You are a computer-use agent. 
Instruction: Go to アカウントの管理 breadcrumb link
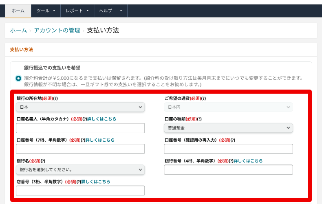pyautogui.click(x=57, y=31)
